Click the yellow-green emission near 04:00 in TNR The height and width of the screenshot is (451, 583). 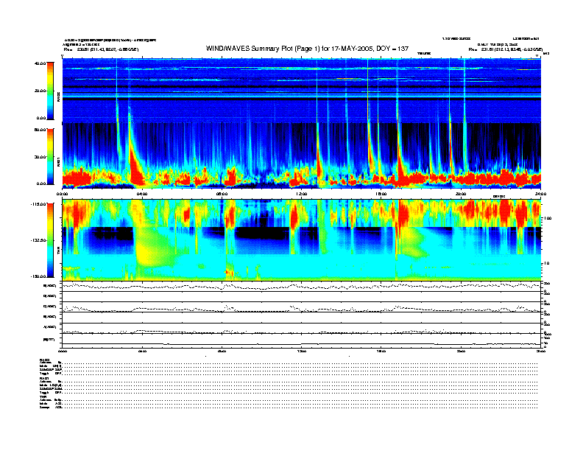pyautogui.click(x=155, y=248)
